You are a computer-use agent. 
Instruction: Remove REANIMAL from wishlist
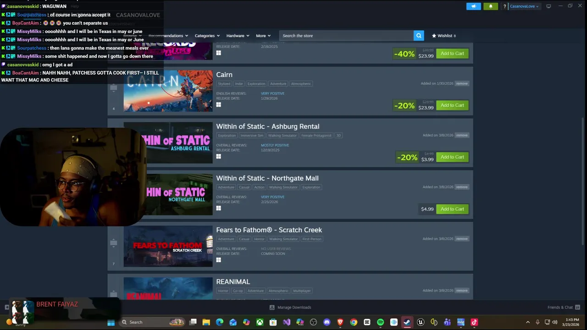tap(462, 291)
